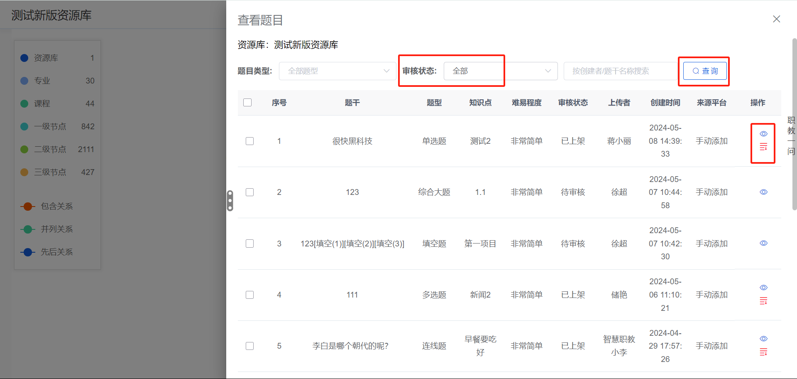Open the eye icon for the 填空题 row

click(x=763, y=243)
